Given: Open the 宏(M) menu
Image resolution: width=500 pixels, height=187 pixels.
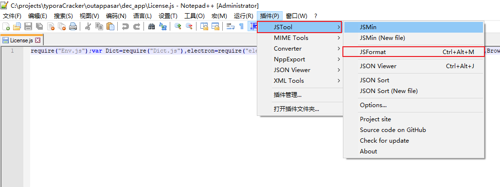Looking at the screenshot, I should coord(219,16).
